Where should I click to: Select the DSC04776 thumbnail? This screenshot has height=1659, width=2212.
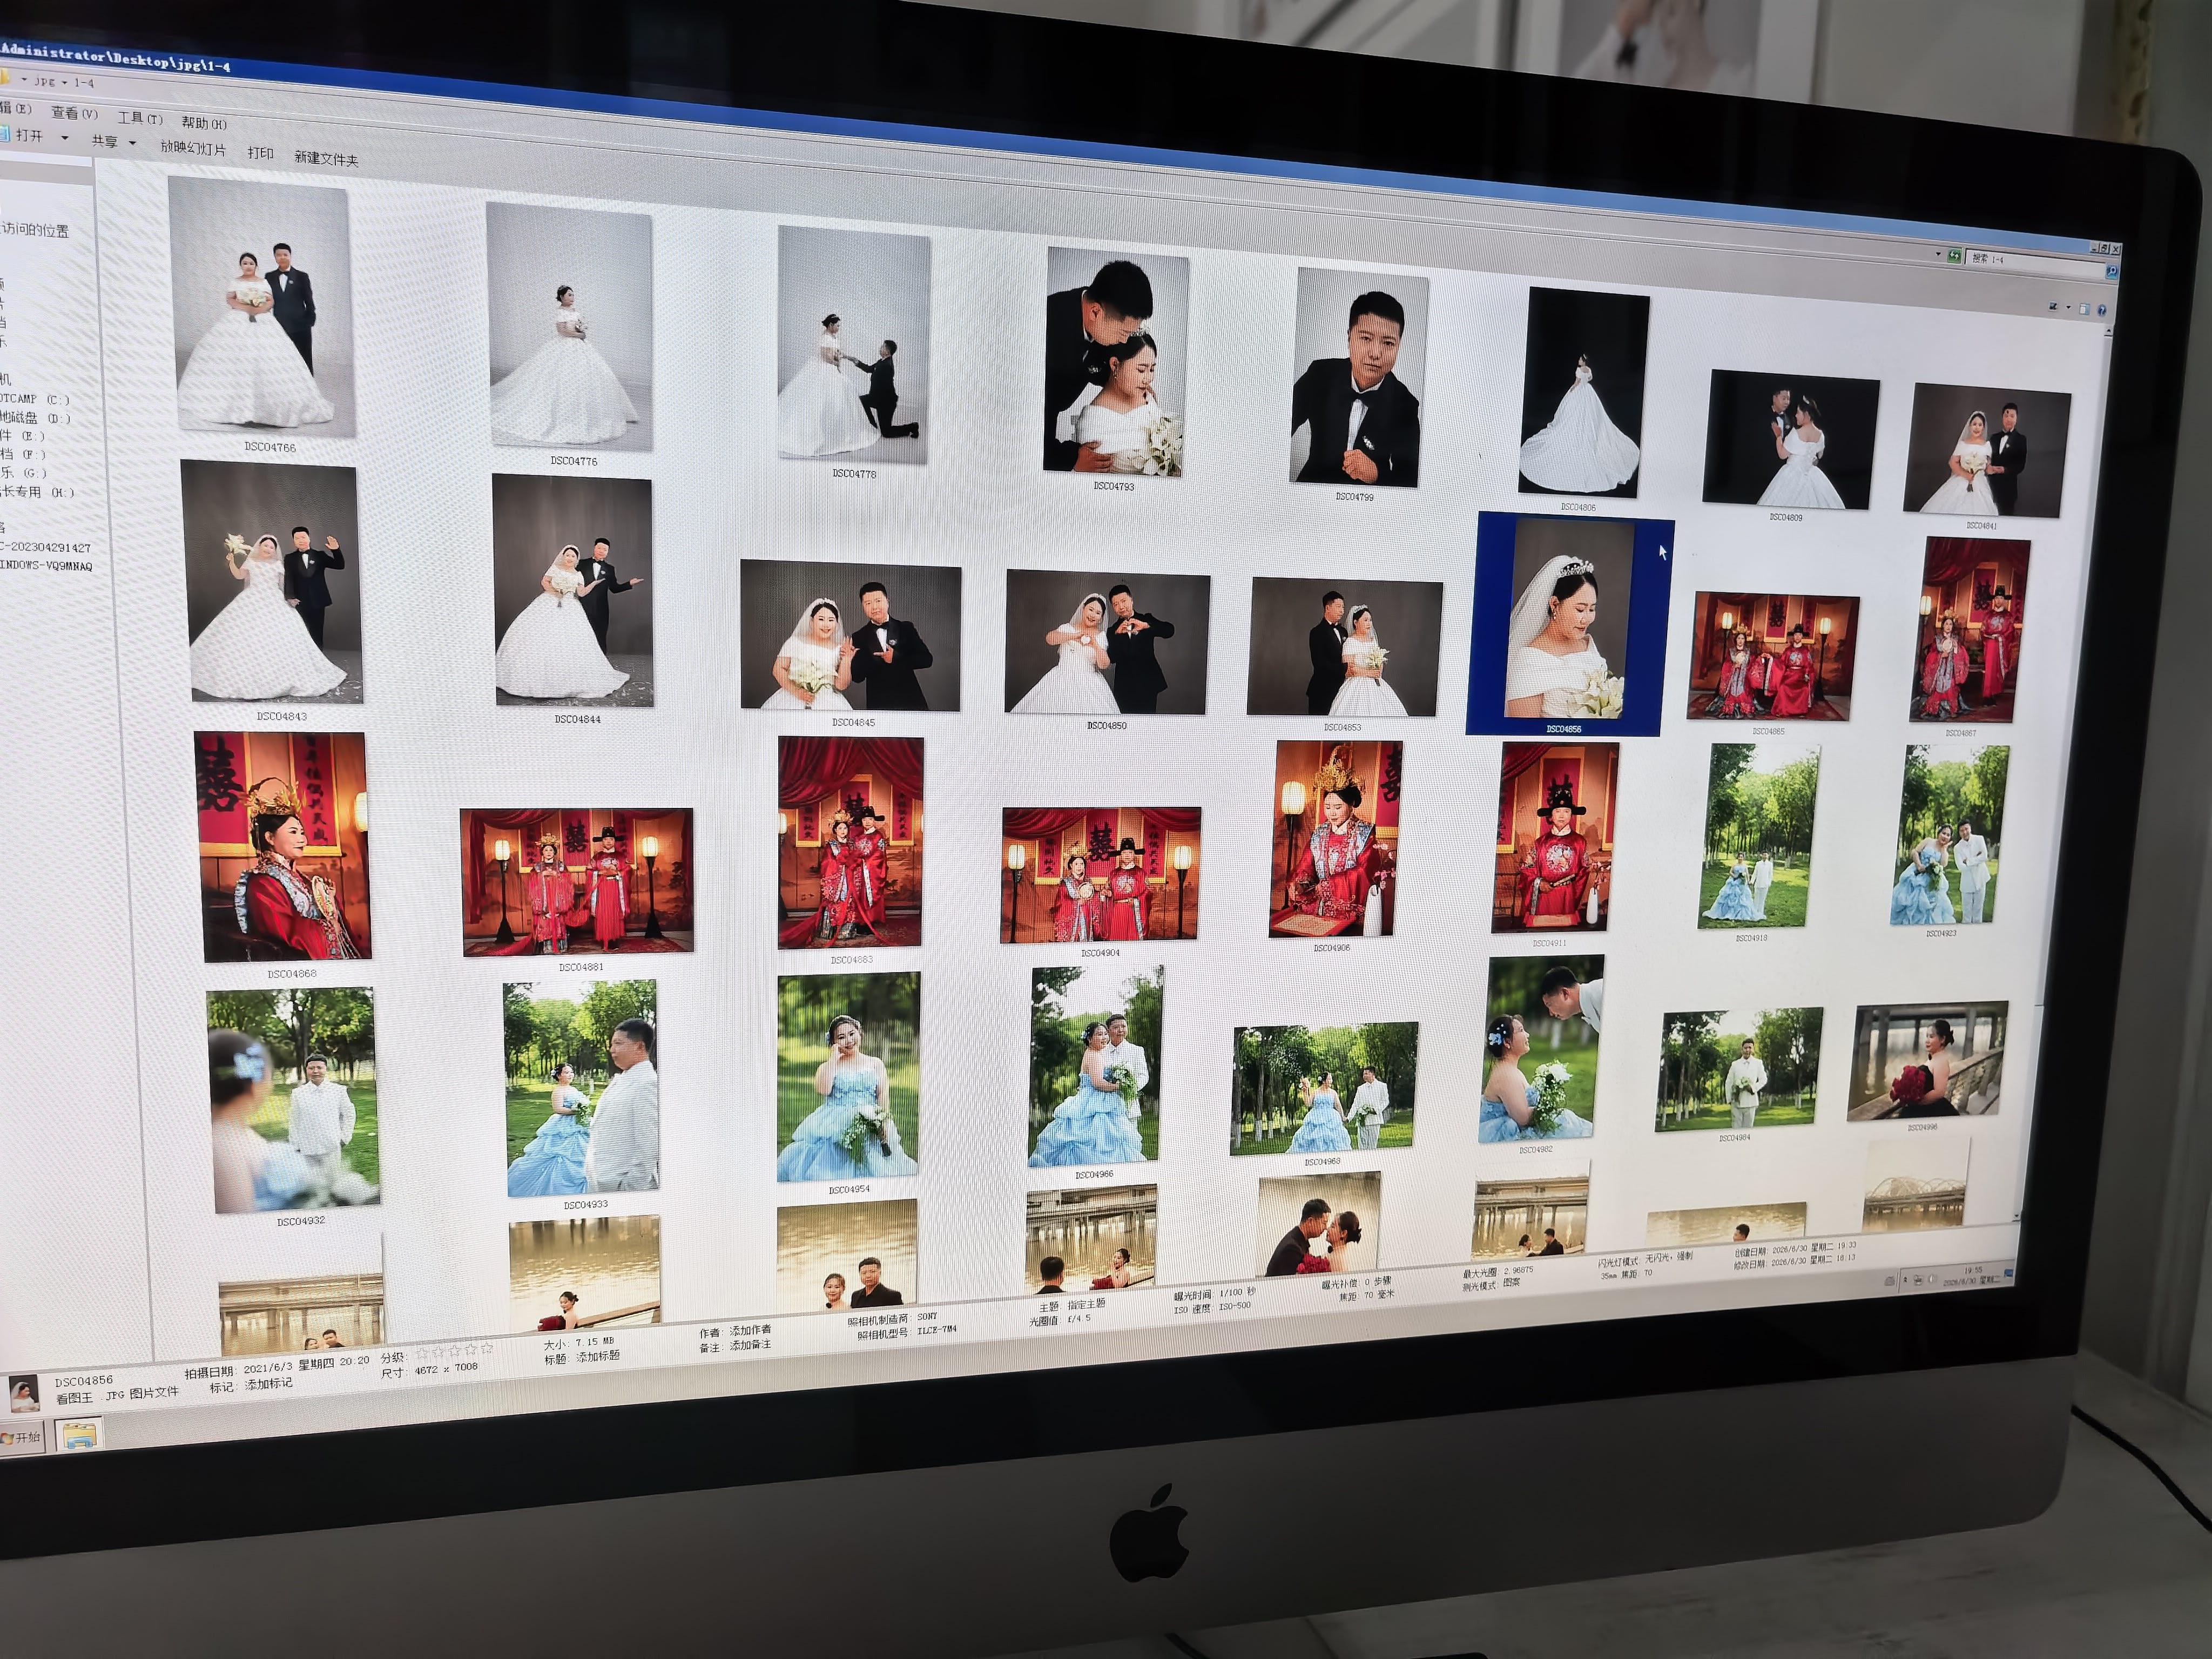[569, 327]
